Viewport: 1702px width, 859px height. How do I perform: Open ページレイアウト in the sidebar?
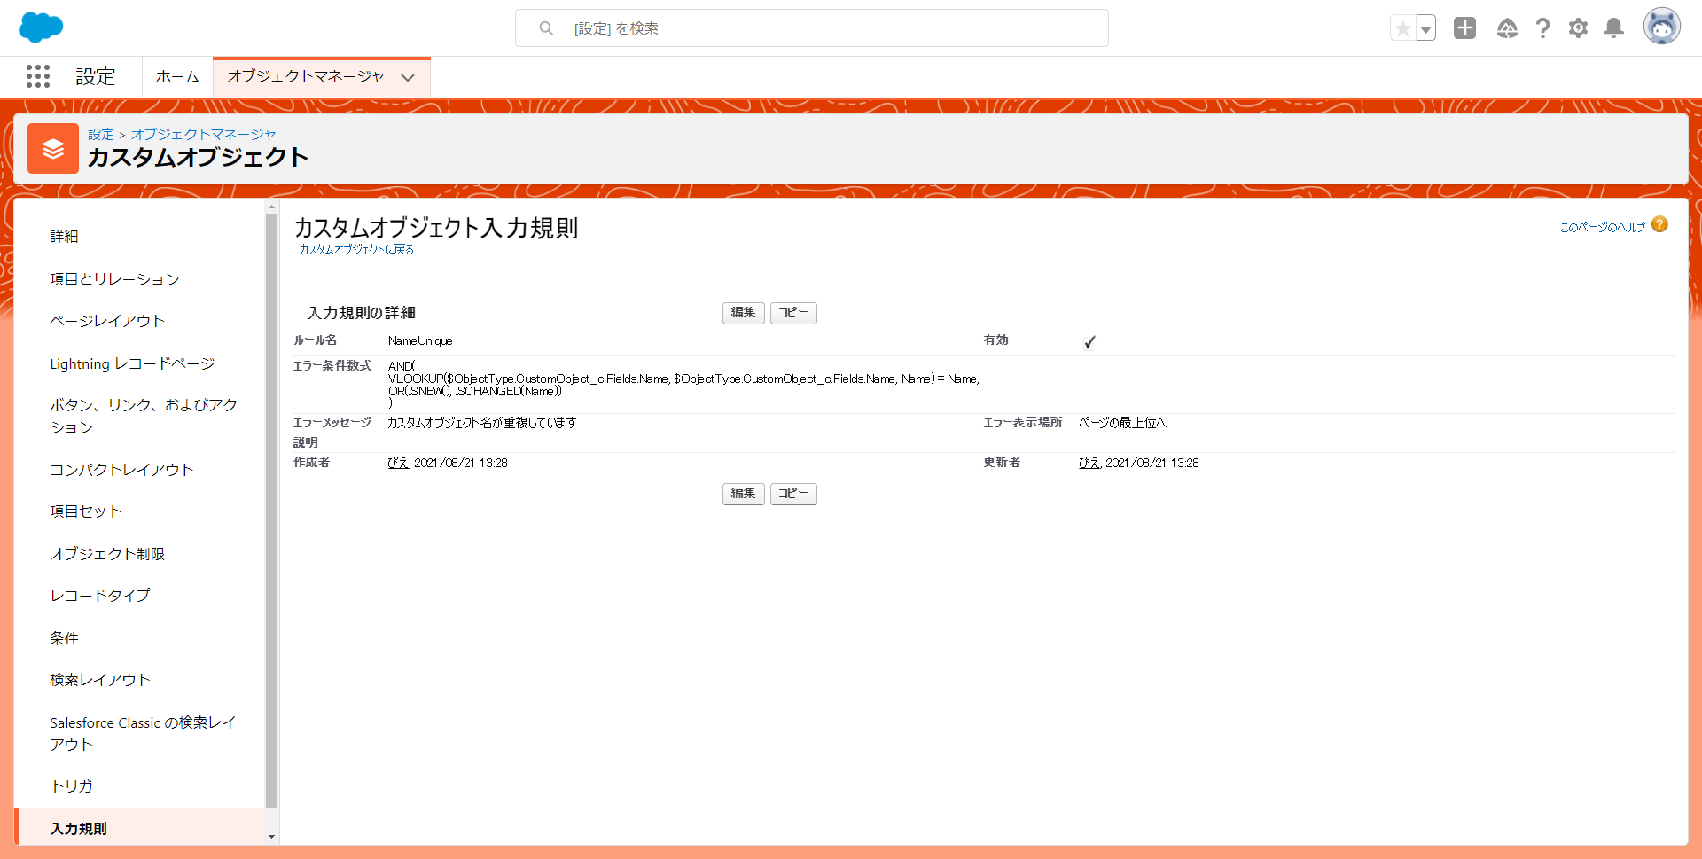(107, 321)
